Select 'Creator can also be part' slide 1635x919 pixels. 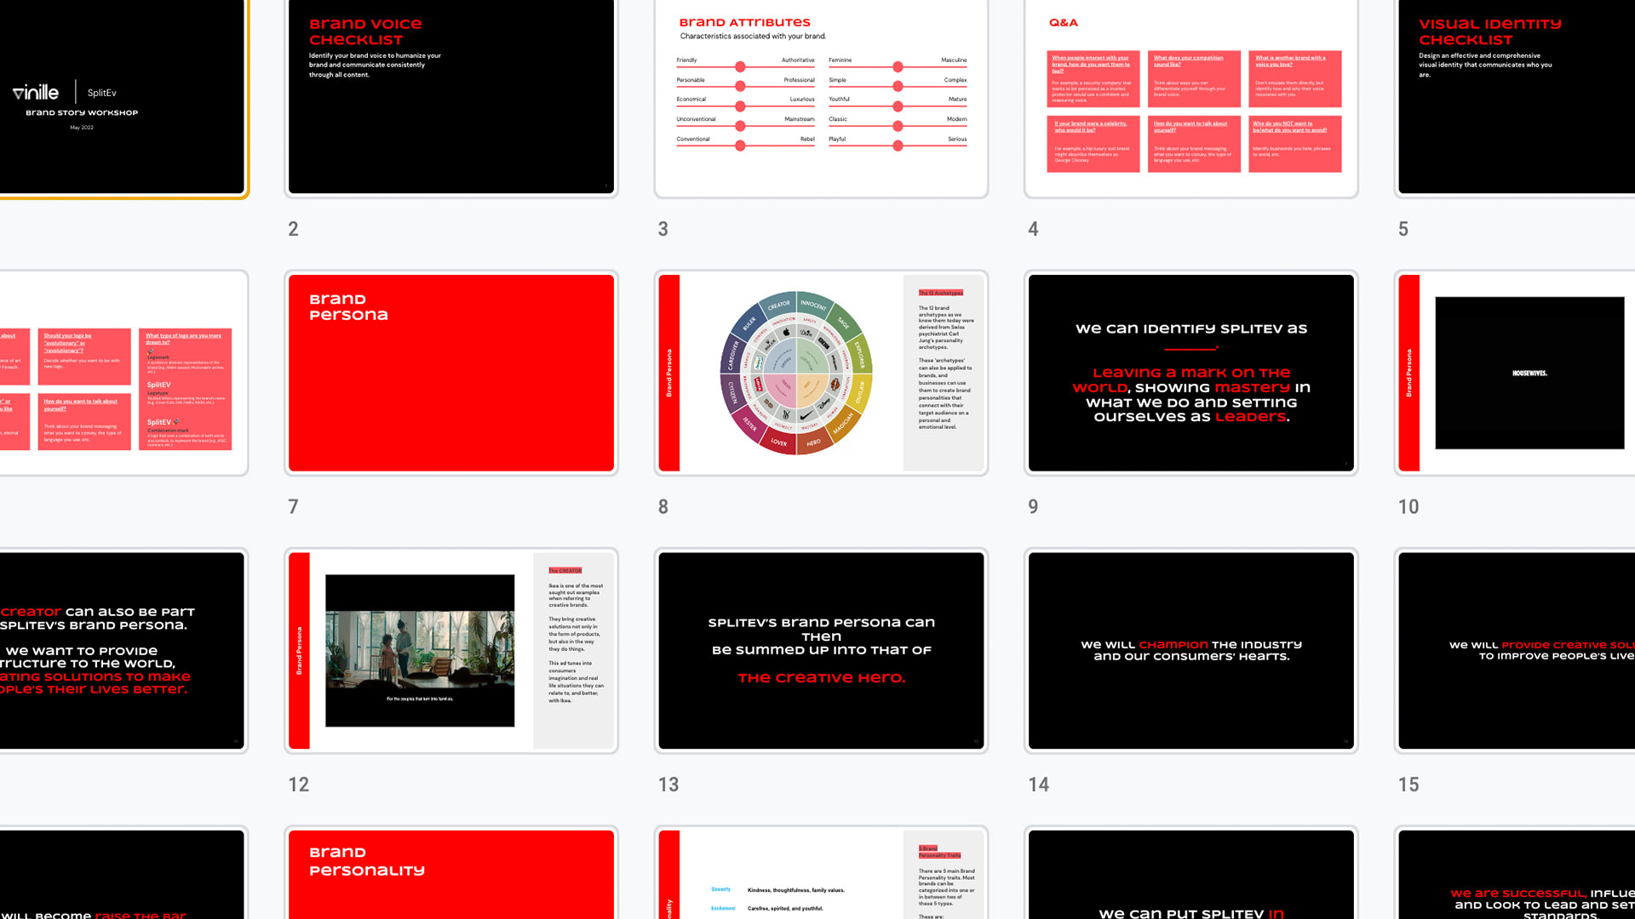click(x=122, y=650)
